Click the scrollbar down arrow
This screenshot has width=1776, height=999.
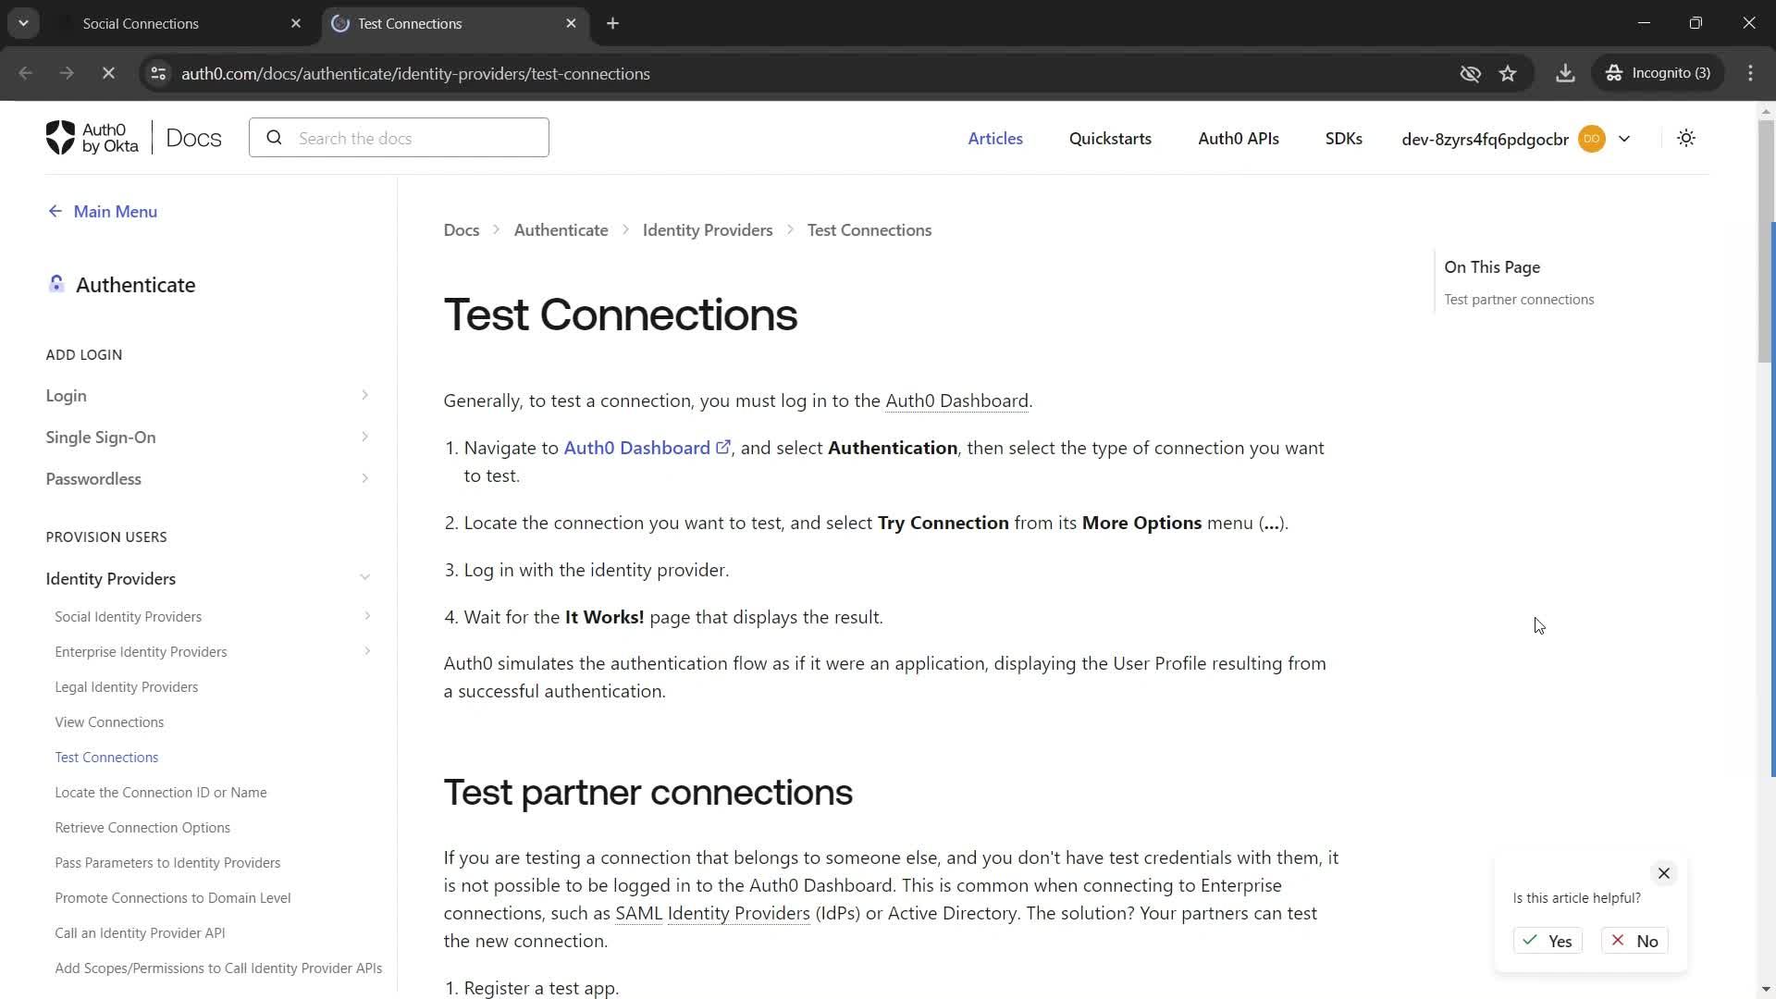(x=1766, y=989)
